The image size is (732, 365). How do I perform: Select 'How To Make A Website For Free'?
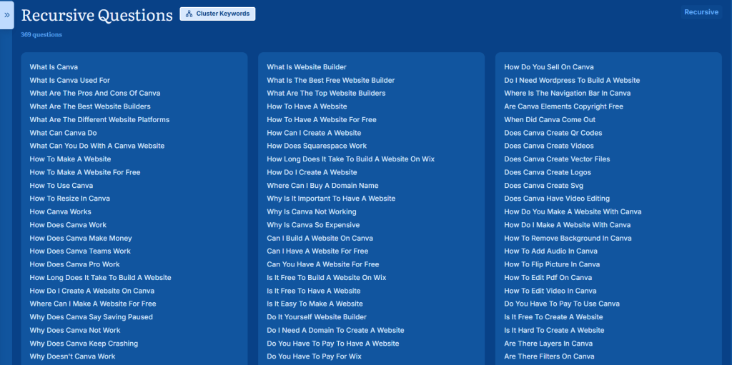pyautogui.click(x=85, y=172)
